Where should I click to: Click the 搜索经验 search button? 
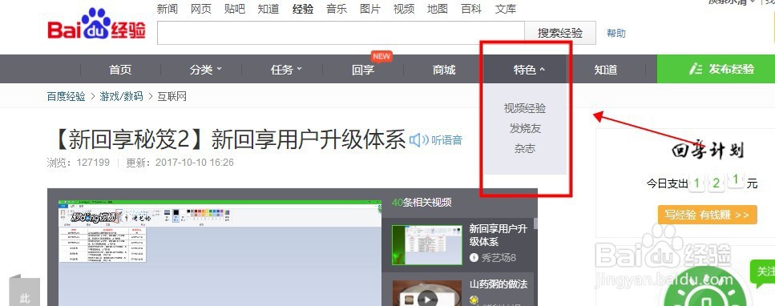pyautogui.click(x=560, y=33)
